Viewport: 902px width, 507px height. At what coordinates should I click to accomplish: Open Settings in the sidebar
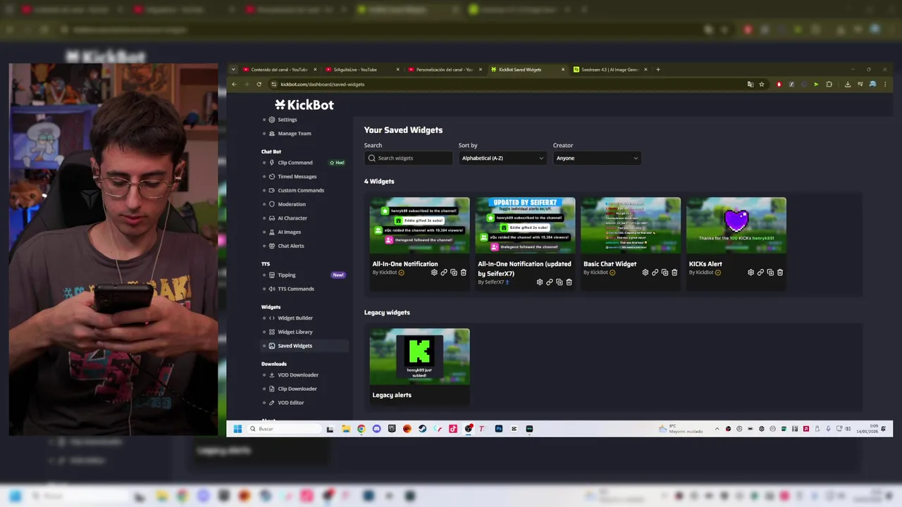288,120
